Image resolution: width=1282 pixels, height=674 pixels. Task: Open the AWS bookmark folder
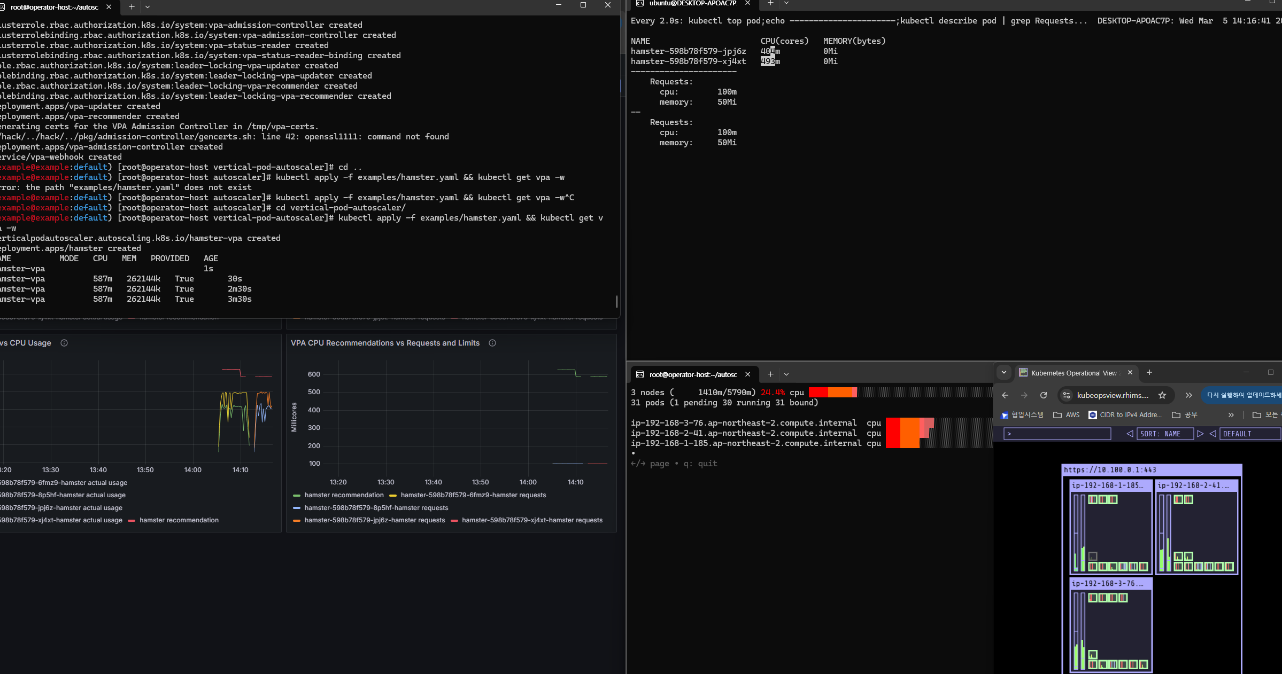[x=1067, y=415]
